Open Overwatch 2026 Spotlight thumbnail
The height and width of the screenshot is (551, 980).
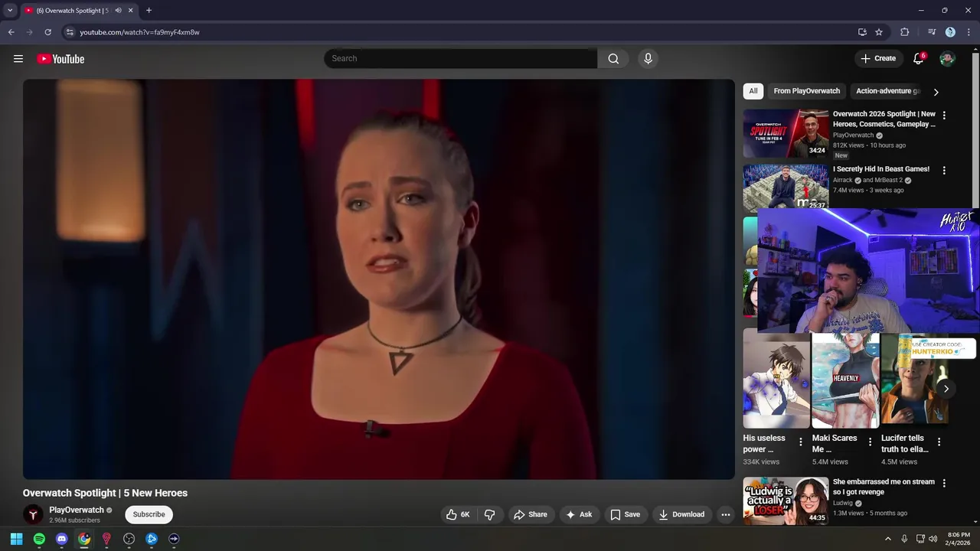tap(786, 133)
